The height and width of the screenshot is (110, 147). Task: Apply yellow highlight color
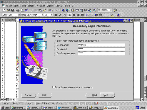(112, 15)
